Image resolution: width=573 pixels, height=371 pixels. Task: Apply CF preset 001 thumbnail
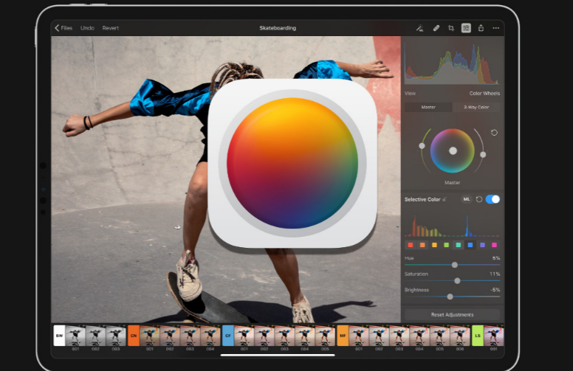coord(244,336)
